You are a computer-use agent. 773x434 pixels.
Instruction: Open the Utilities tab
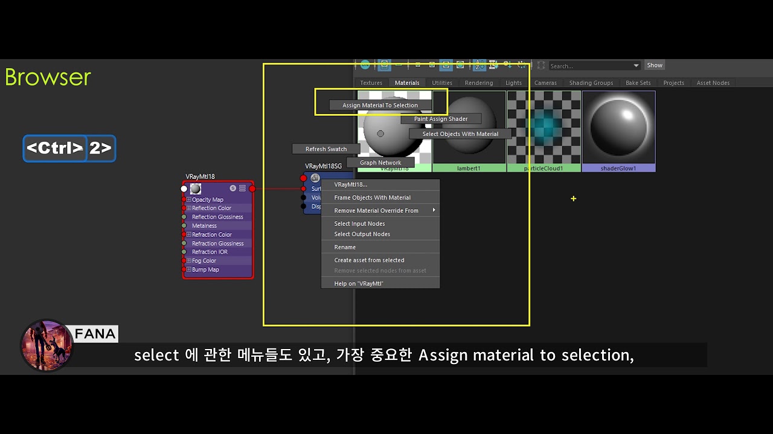[x=442, y=83]
